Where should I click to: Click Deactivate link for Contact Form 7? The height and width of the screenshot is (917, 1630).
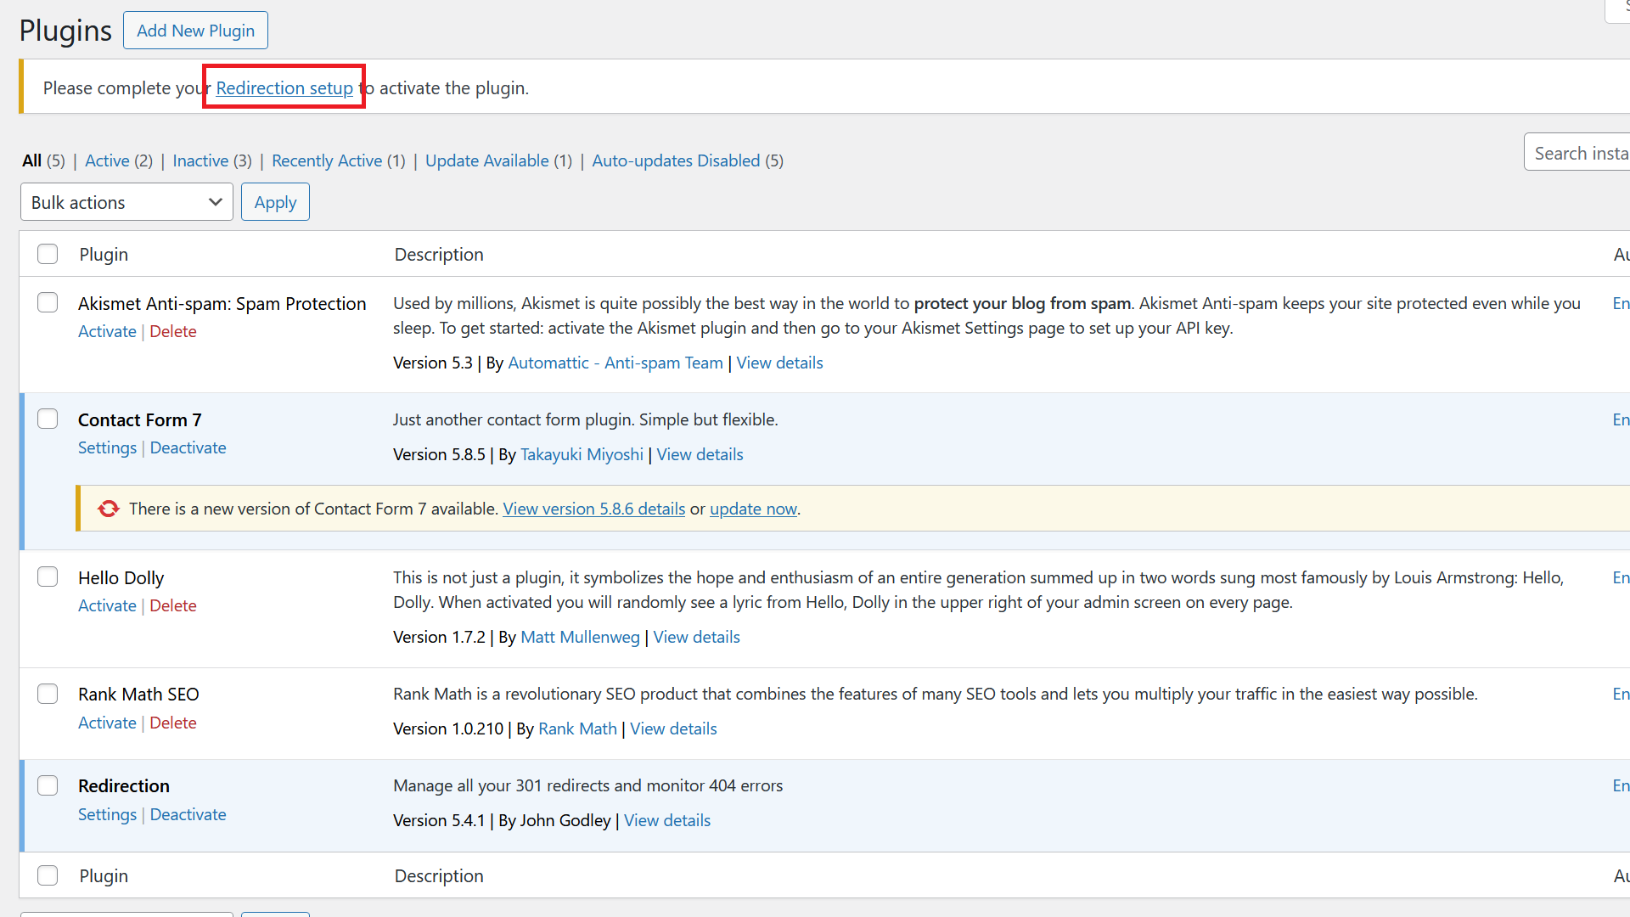188,447
